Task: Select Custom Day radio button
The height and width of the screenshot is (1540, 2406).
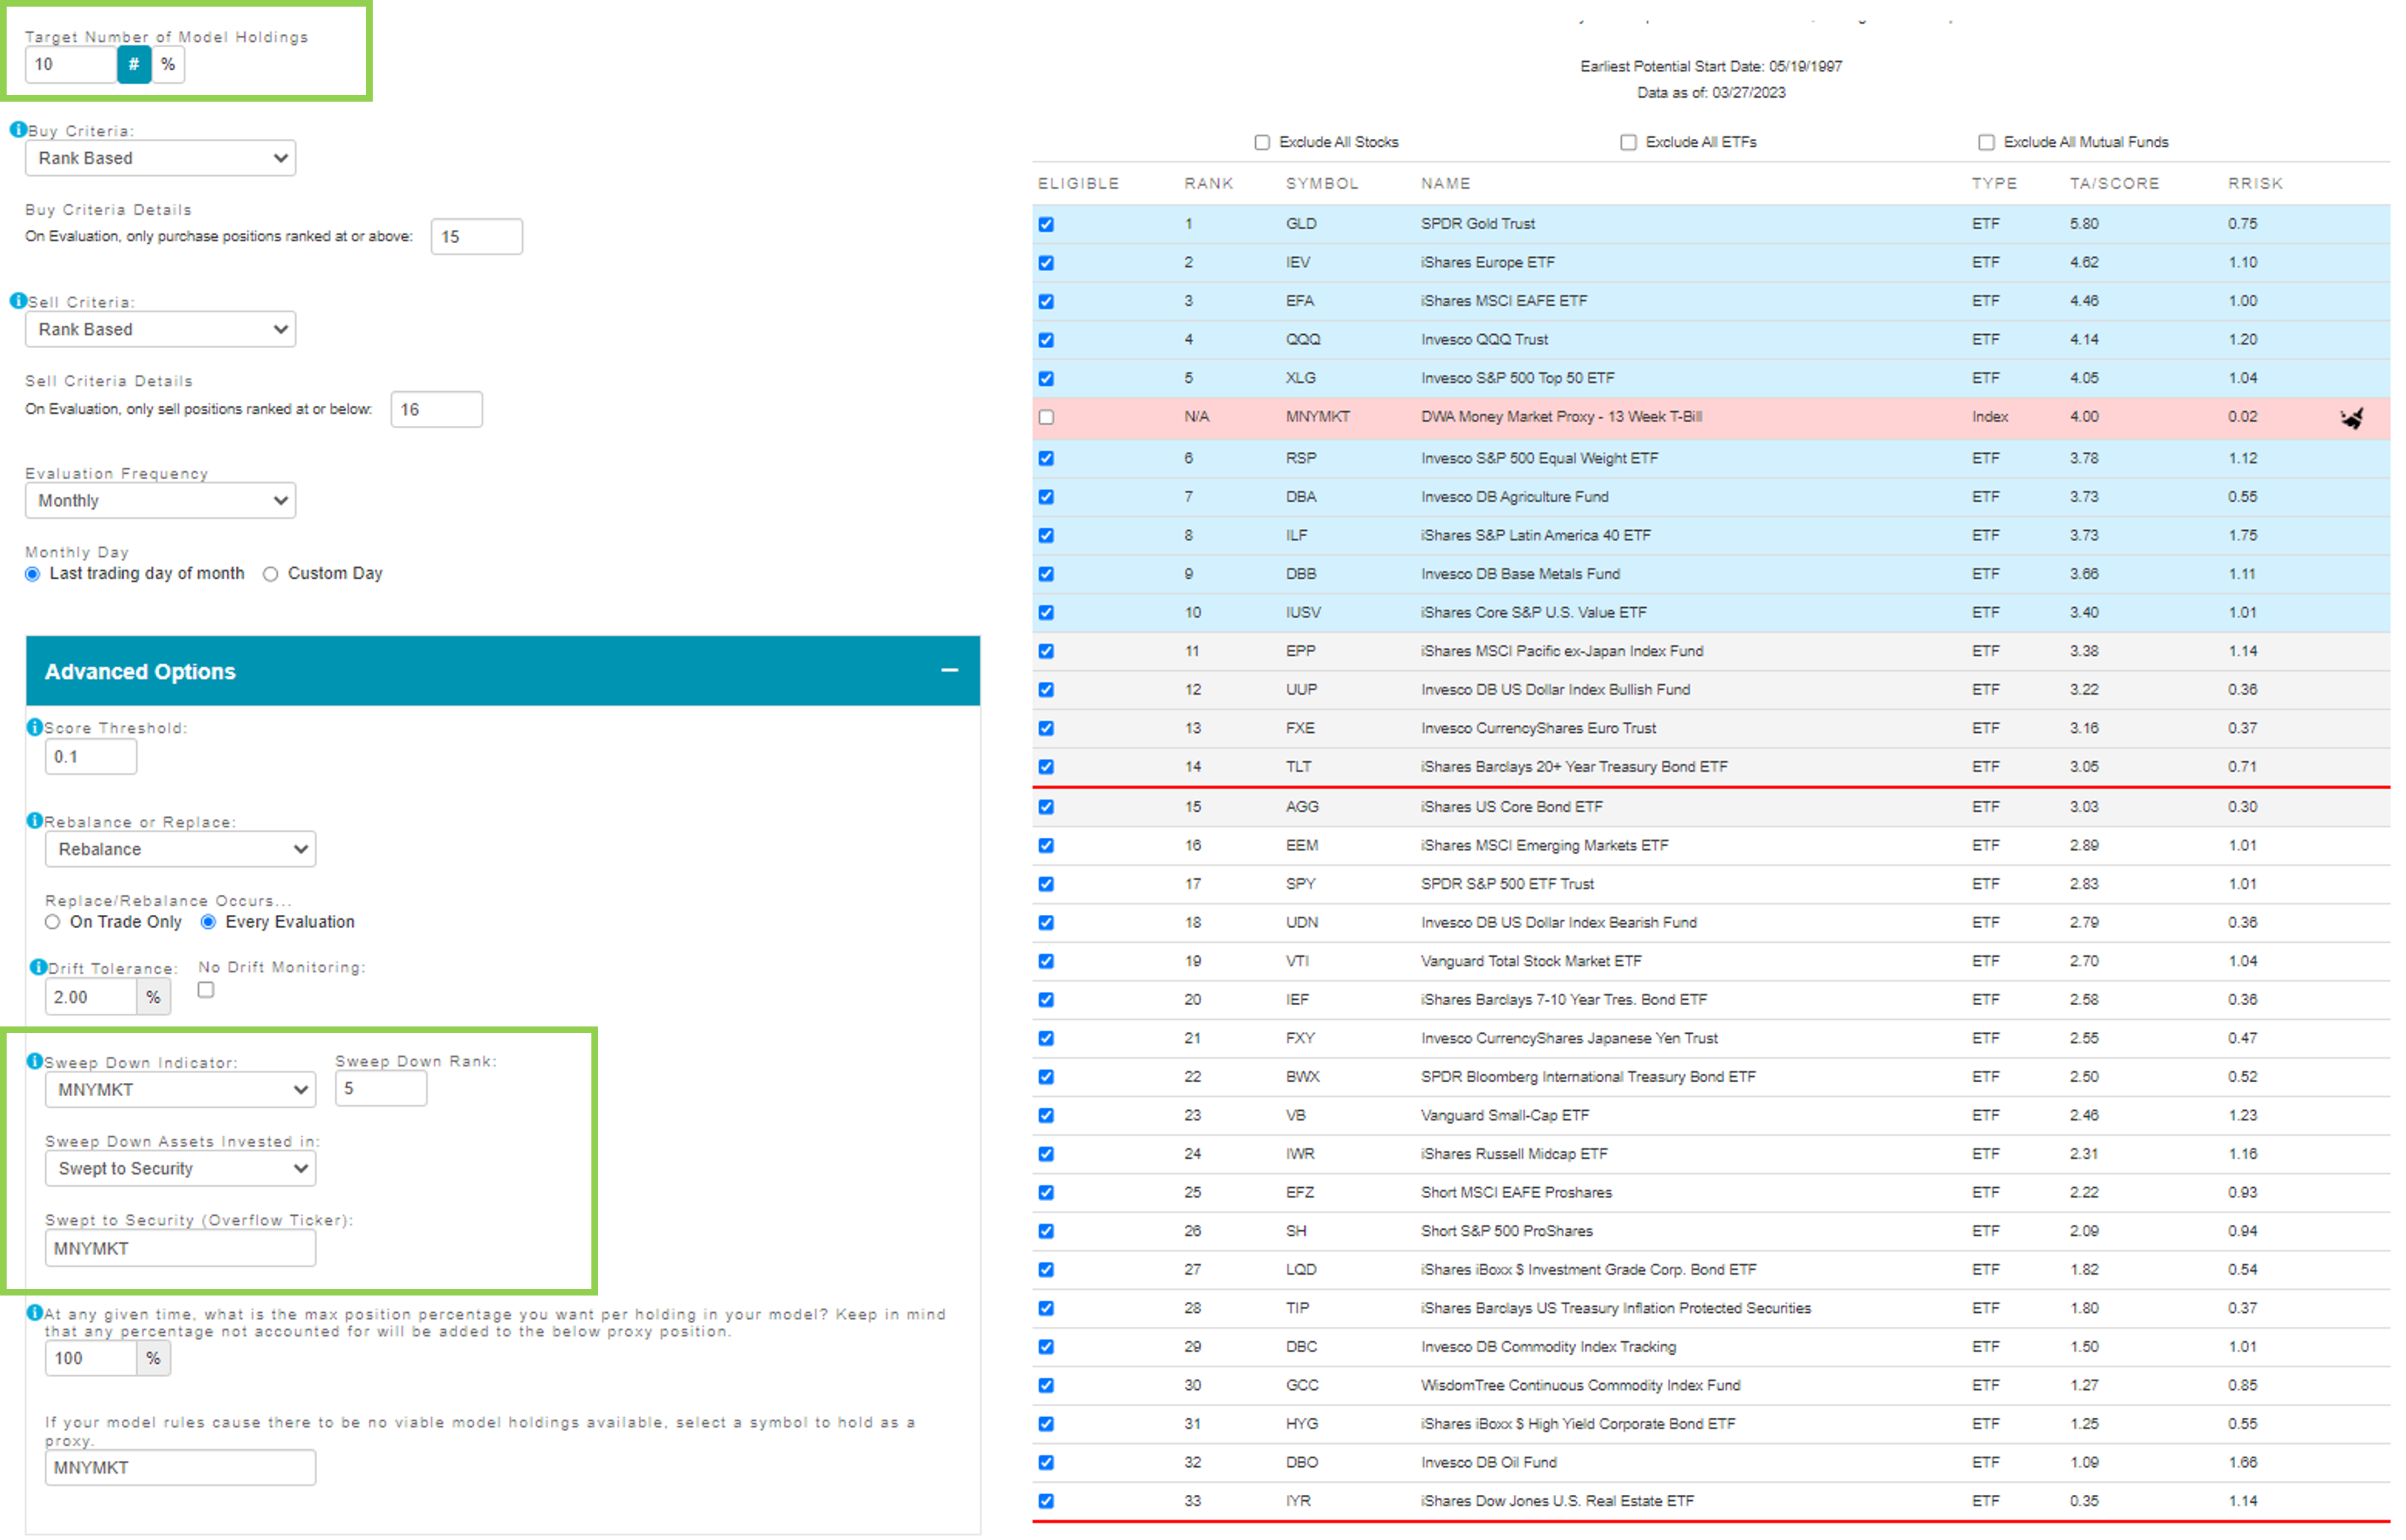Action: click(271, 575)
